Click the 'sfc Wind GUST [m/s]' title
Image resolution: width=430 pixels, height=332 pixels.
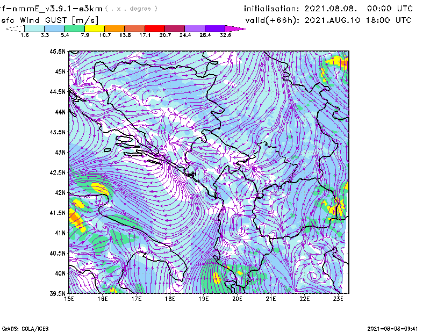[x=49, y=20]
